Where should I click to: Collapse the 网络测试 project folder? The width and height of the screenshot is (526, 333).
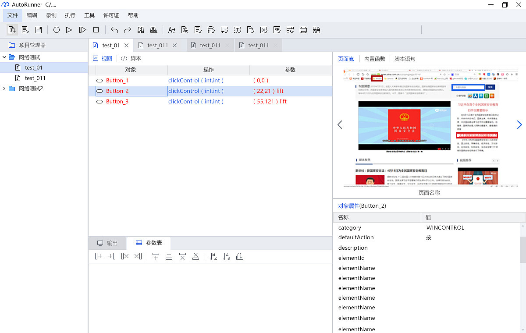point(4,57)
